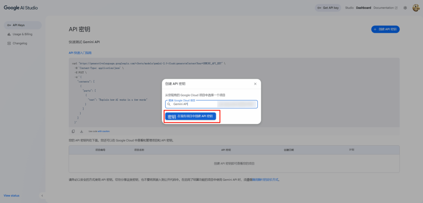
Task: Click the Changelog sidebar icon
Action: tap(9, 43)
